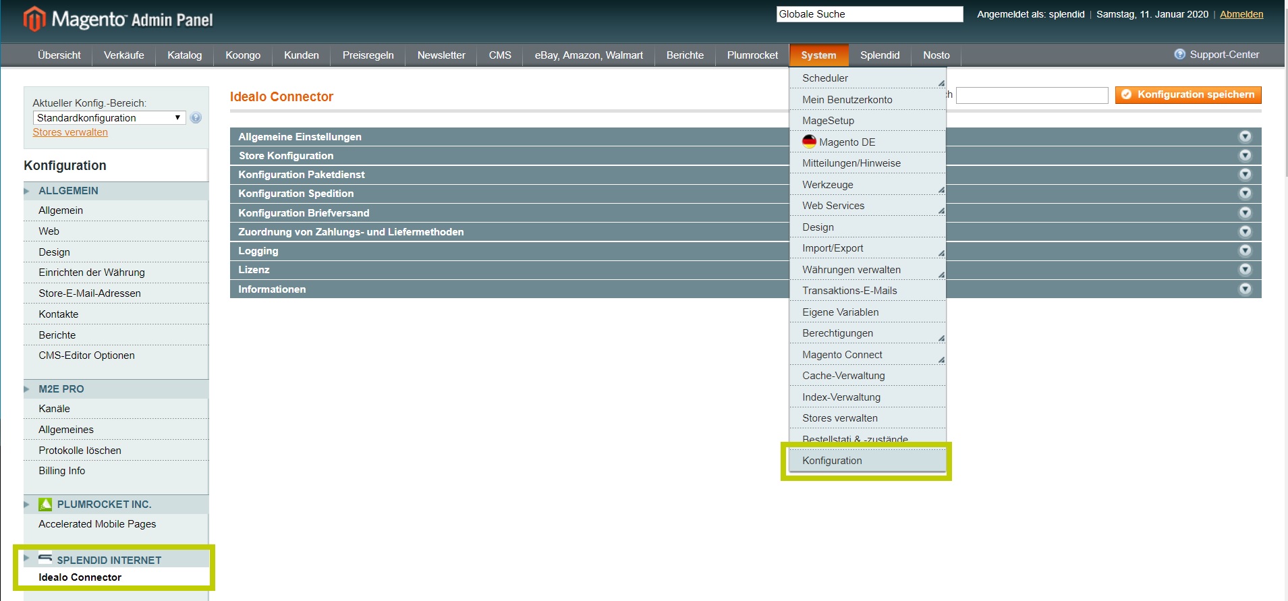
Task: Collapse the PLUMROCKET INC. sidebar section
Action: (116, 505)
